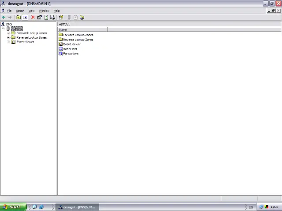Open Properties from the toolbar
Screen dimensions: 282x211
tap(40, 18)
